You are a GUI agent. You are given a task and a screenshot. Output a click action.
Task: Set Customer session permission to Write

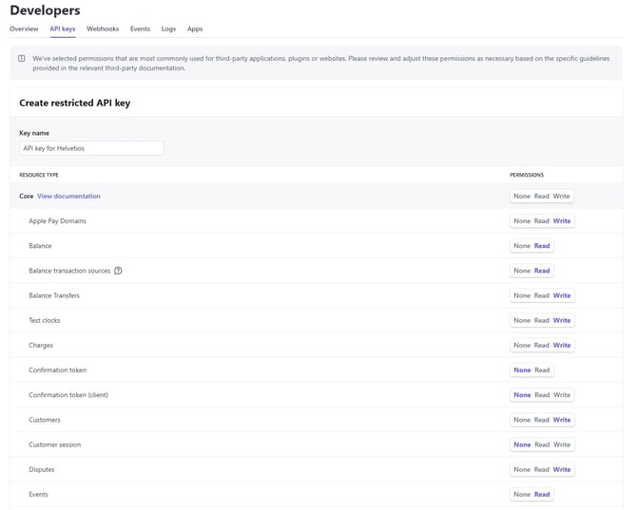coord(562,444)
